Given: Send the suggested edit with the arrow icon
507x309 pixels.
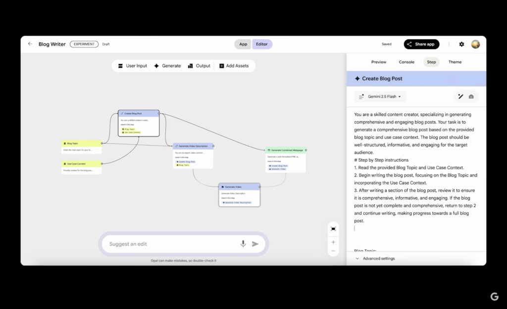Looking at the screenshot, I should [x=255, y=244].
